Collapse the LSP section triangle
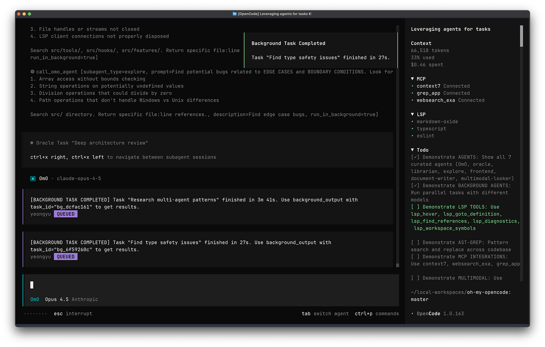This screenshot has height=347, width=545. click(x=412, y=115)
